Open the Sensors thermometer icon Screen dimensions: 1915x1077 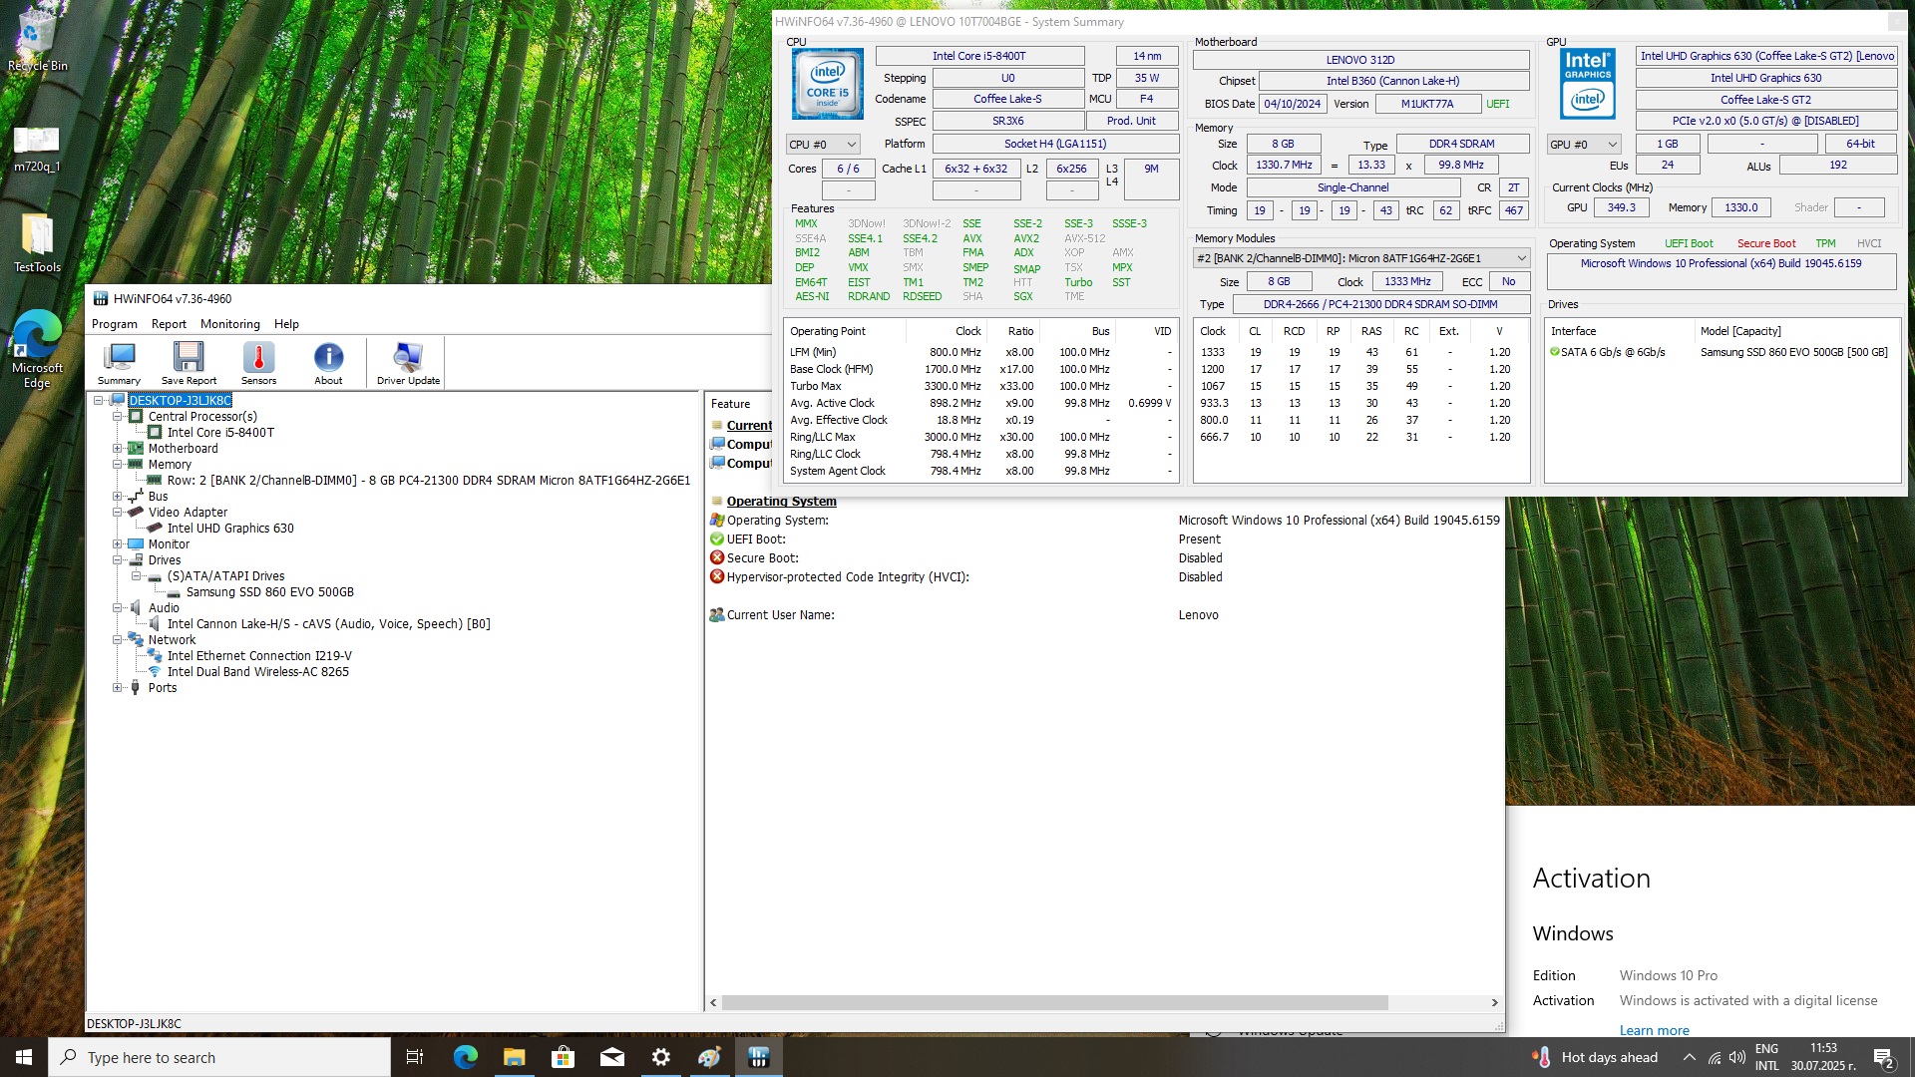coord(258,363)
